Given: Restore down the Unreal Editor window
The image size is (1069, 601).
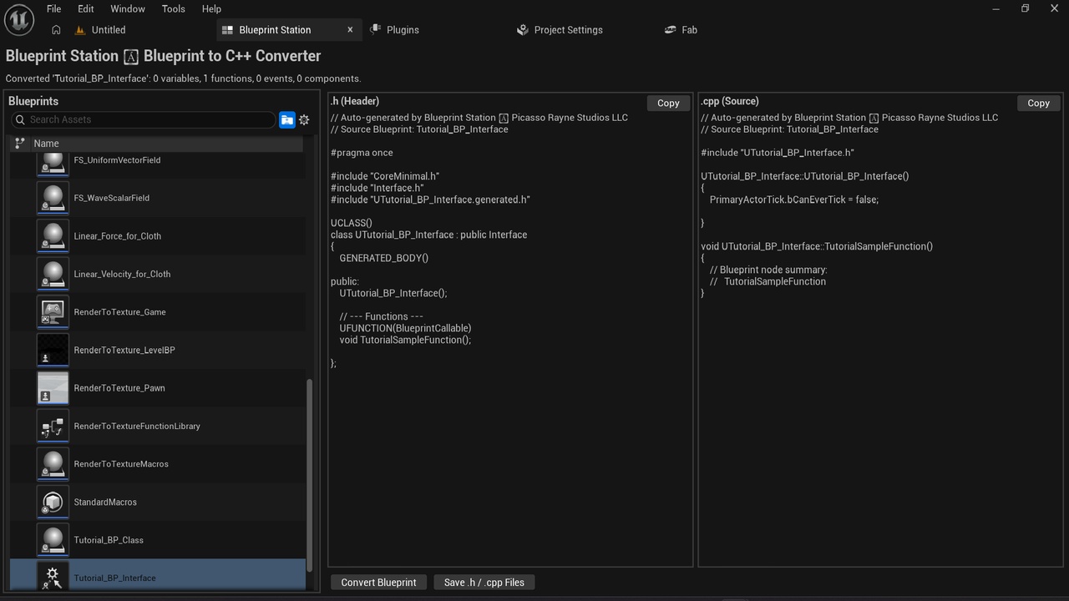Looking at the screenshot, I should [x=1026, y=8].
